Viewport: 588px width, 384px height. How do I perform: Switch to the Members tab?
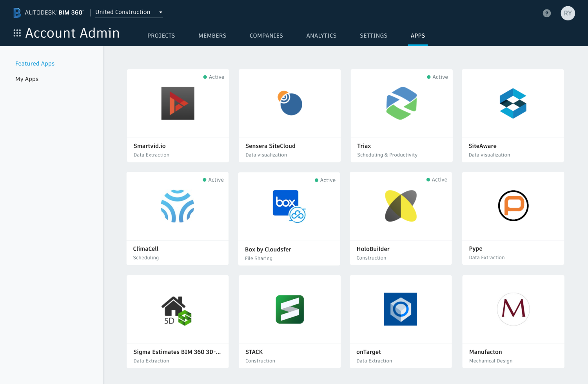212,36
